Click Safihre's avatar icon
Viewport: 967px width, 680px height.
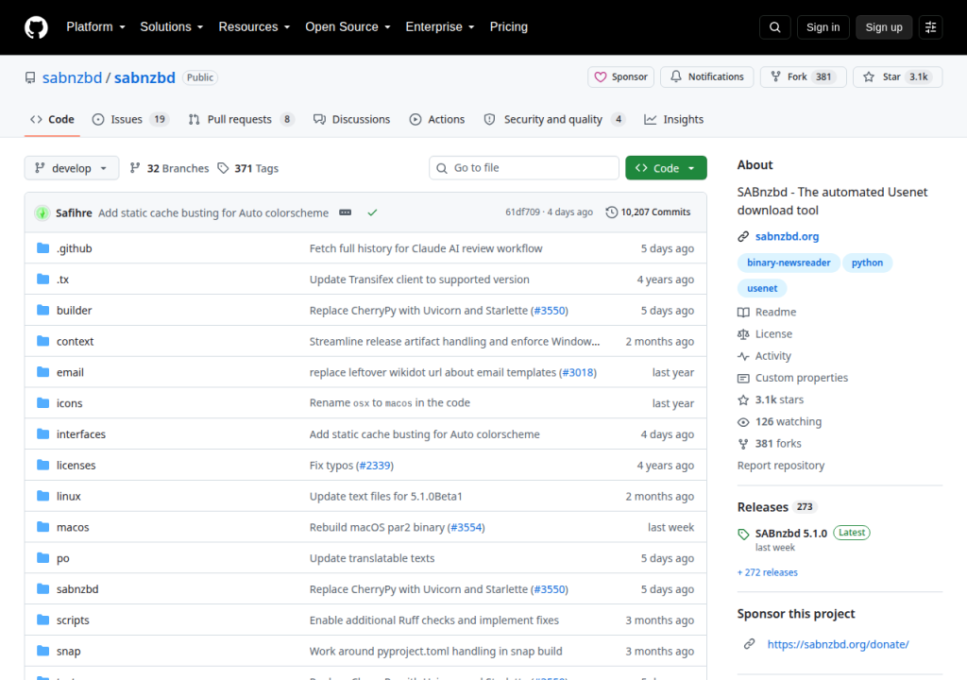click(42, 212)
